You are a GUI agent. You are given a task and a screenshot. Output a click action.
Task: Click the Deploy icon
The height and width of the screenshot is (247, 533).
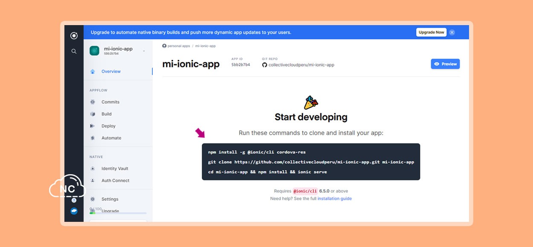point(93,126)
